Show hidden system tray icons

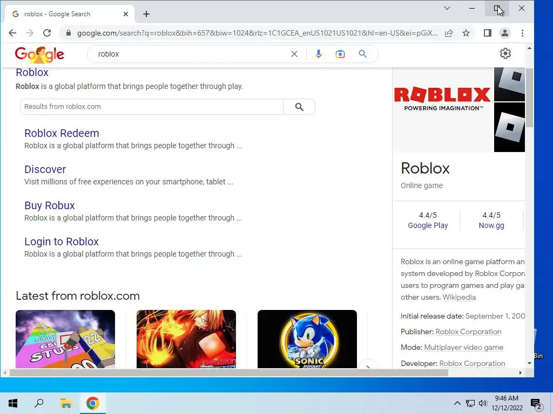(x=457, y=403)
